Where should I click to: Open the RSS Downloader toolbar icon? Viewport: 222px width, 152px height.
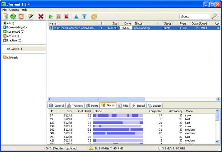(21, 16)
